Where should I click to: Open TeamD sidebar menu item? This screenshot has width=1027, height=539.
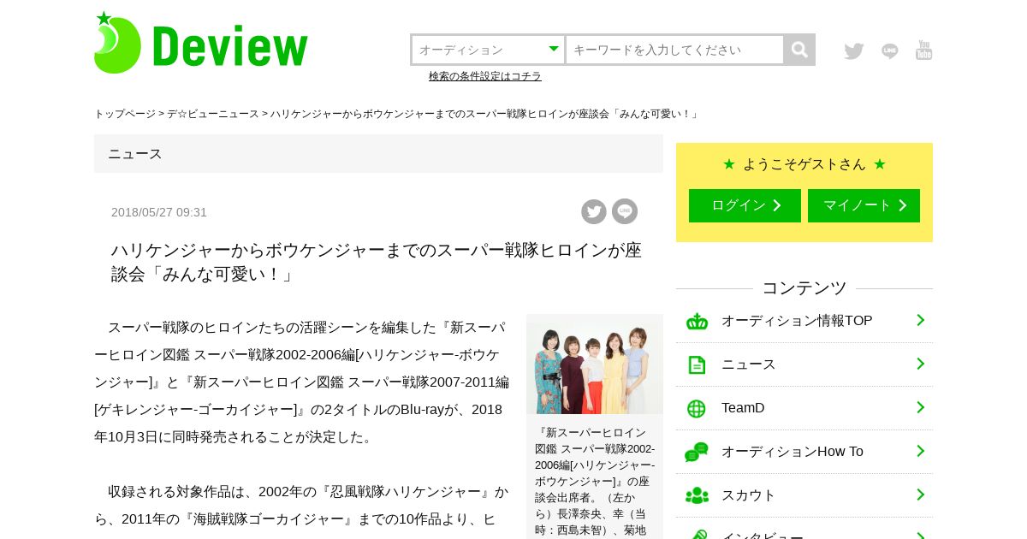pos(804,408)
